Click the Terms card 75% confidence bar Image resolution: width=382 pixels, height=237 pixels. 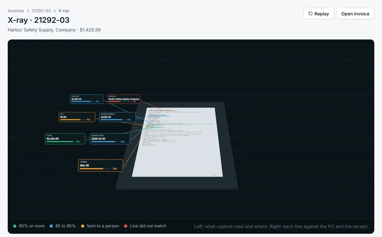[x=95, y=169]
